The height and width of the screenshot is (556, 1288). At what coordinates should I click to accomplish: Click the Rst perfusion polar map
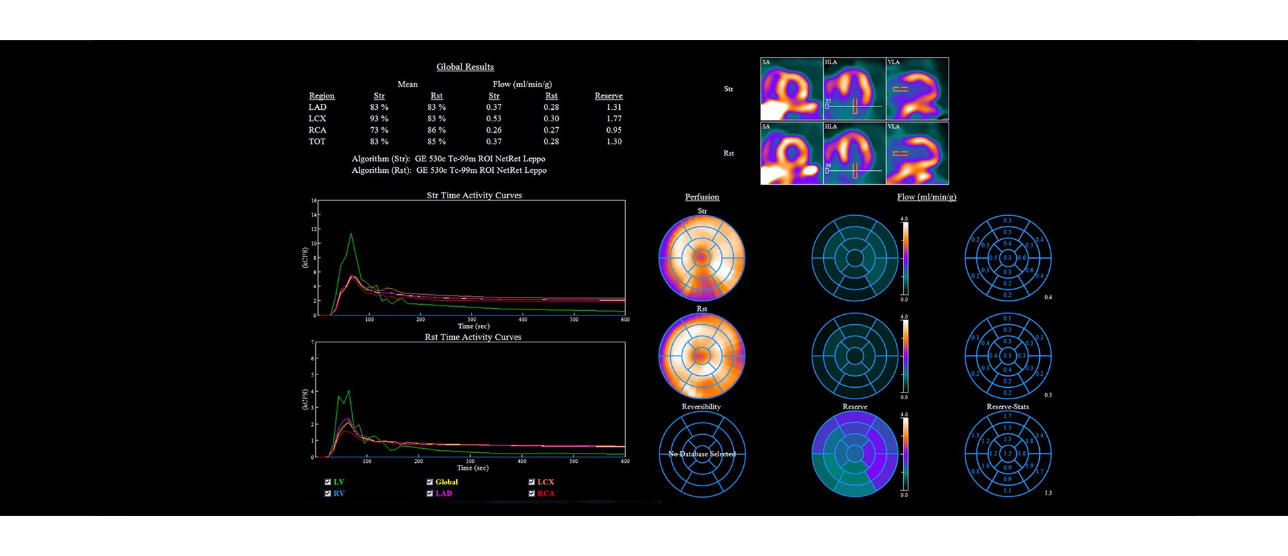coord(702,356)
